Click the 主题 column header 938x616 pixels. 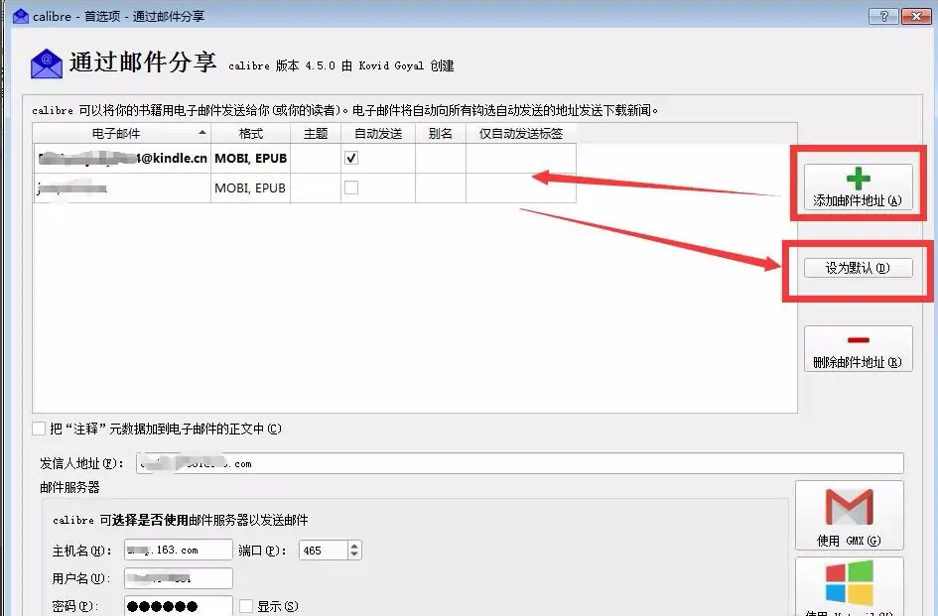click(316, 133)
